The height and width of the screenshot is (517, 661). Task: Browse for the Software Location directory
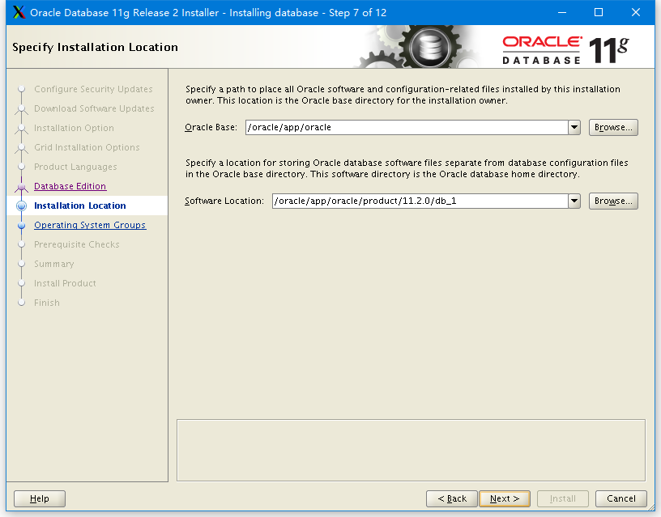[x=613, y=201]
